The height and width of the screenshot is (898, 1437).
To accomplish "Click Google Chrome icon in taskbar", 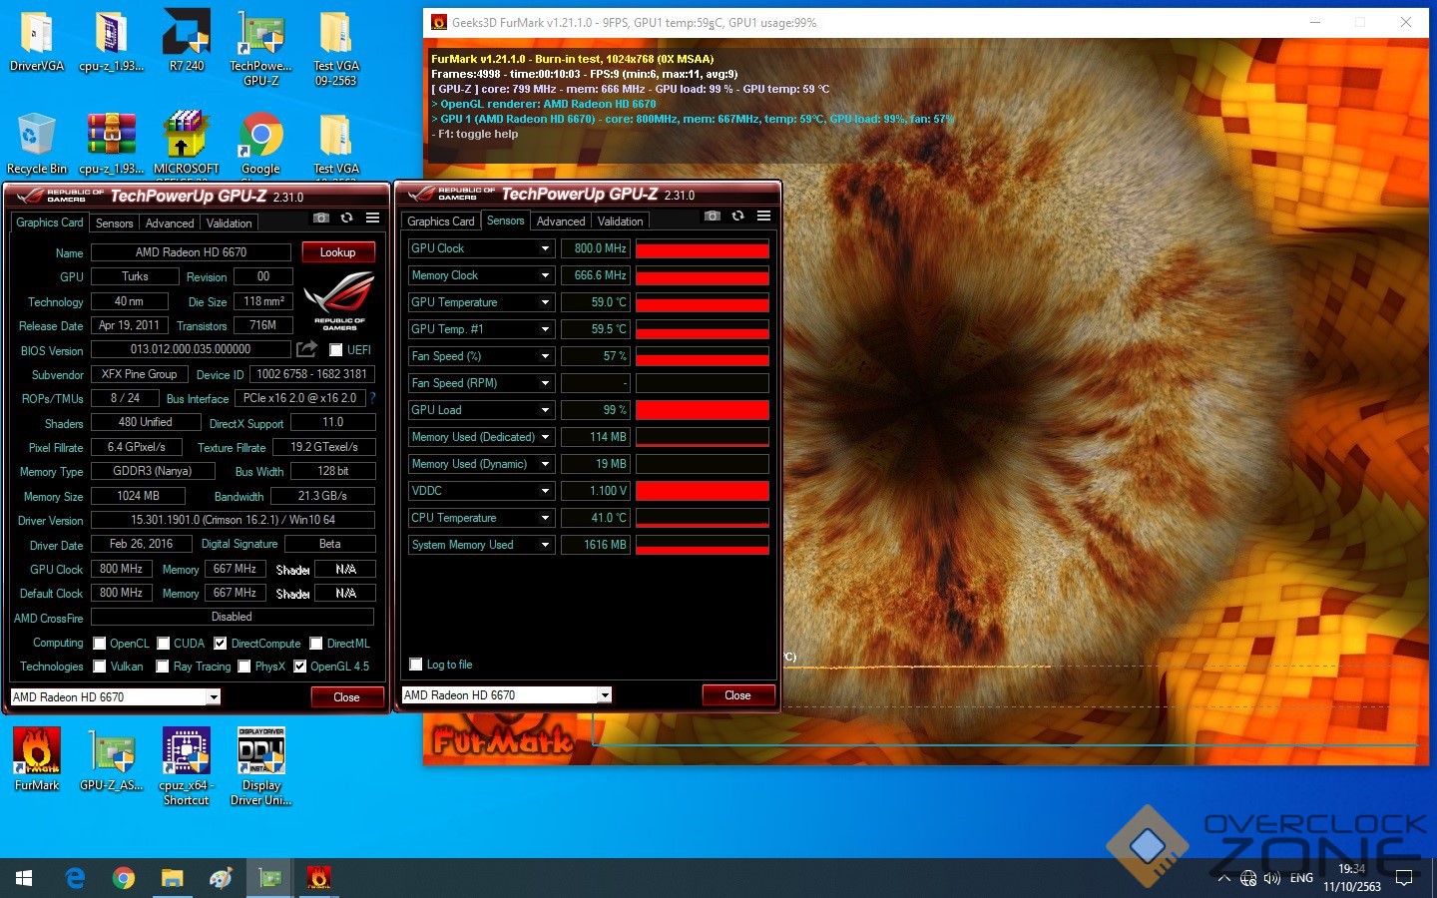I will (x=124, y=878).
